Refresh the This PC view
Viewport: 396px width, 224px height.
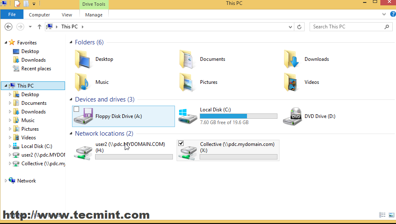[299, 27]
